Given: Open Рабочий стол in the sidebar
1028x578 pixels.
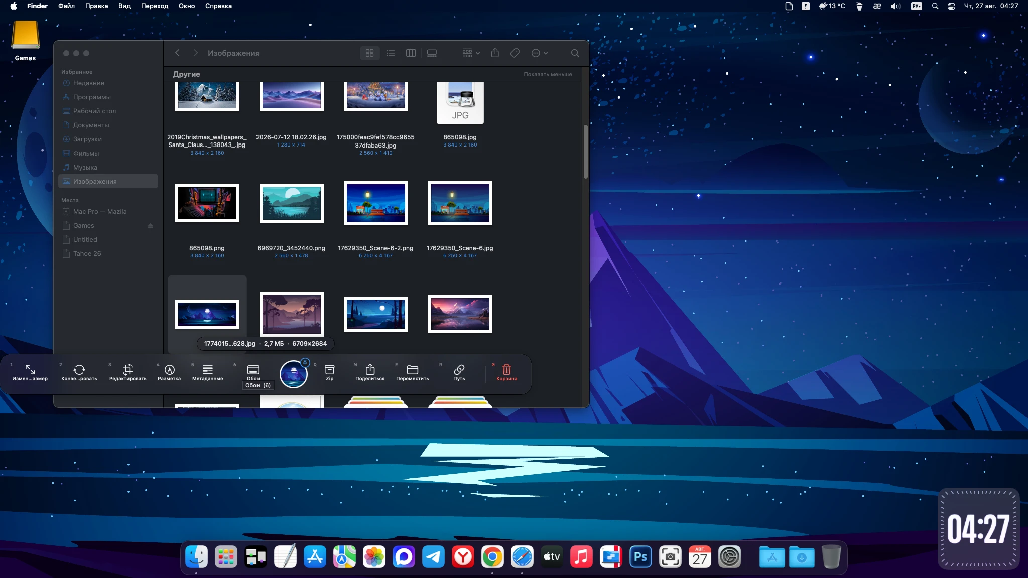Looking at the screenshot, I should click(108, 111).
